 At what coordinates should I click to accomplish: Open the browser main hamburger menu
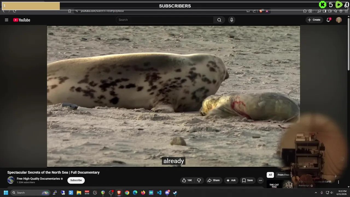click(x=346, y=11)
